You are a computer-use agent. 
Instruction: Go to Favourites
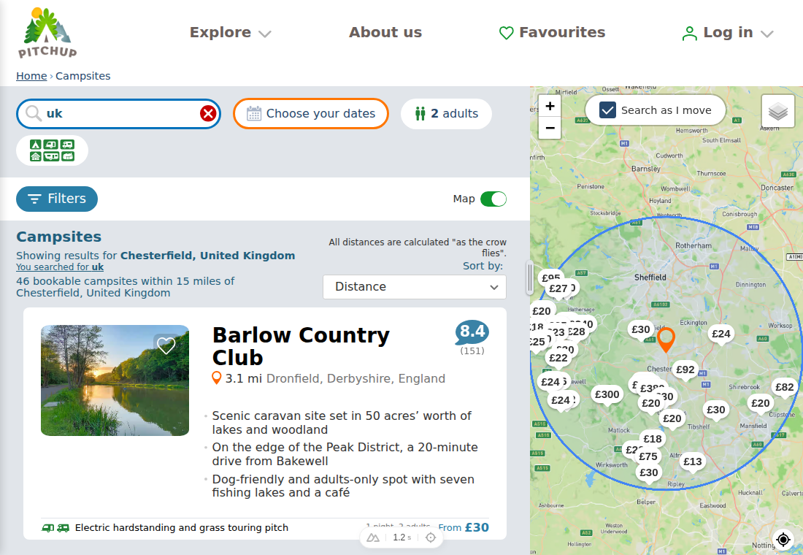point(552,32)
